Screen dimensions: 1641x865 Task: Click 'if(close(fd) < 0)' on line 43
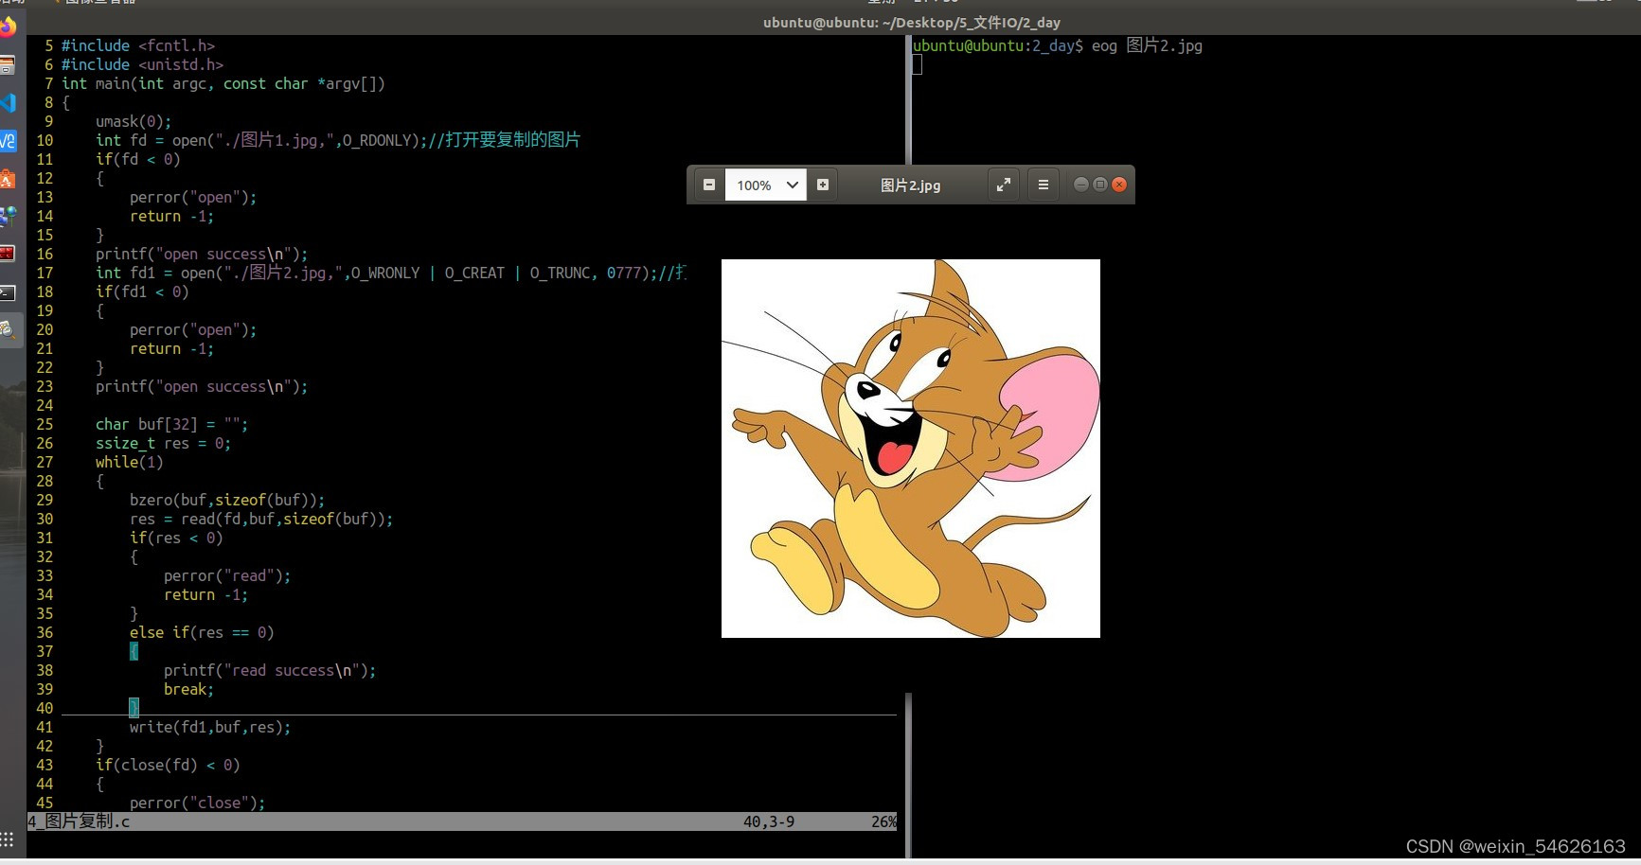click(x=168, y=765)
